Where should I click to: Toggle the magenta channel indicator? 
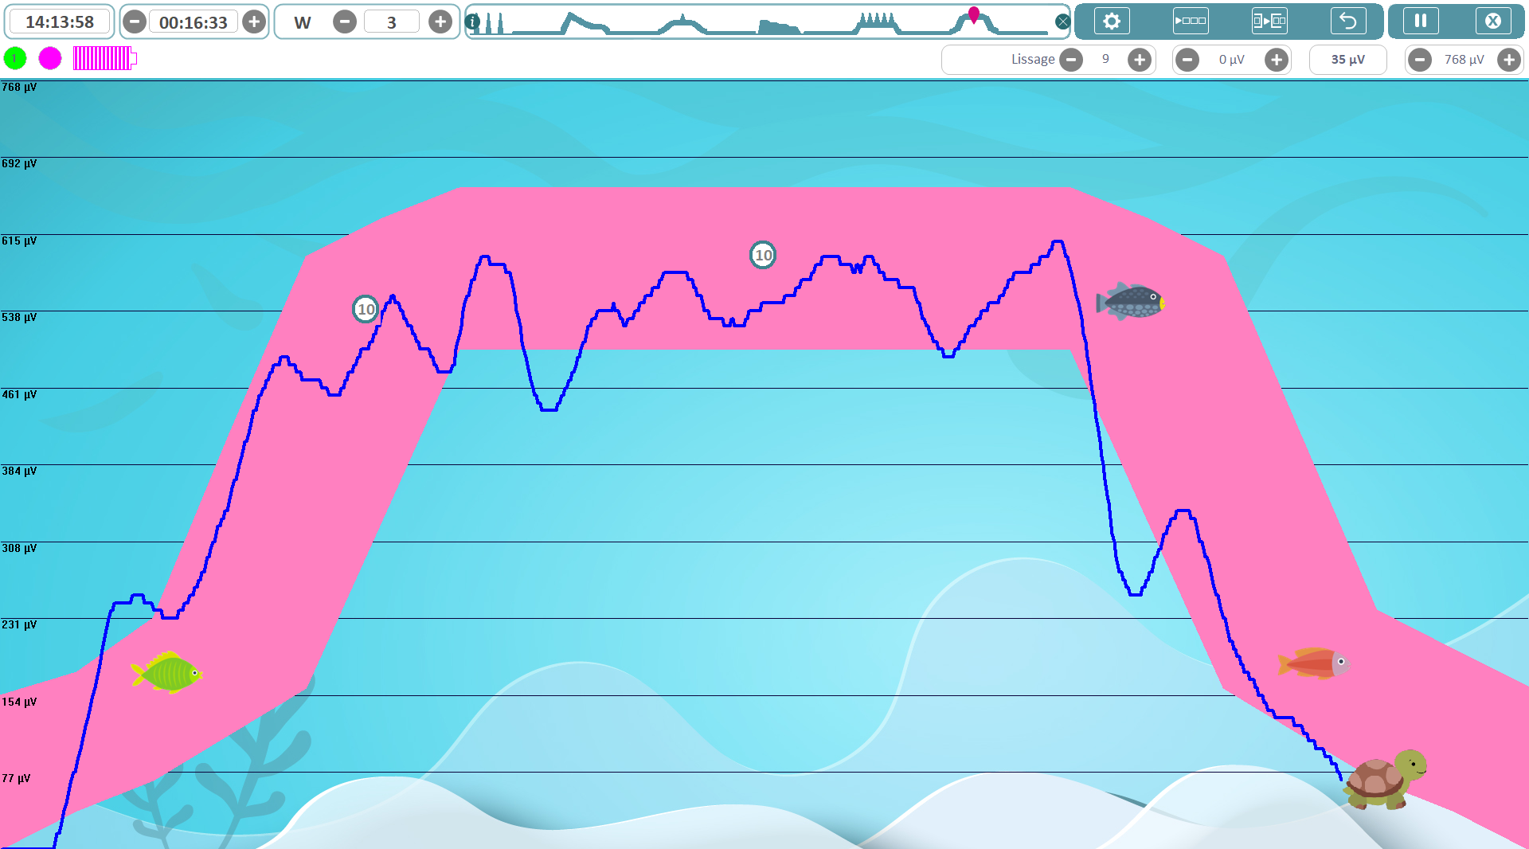(50, 58)
